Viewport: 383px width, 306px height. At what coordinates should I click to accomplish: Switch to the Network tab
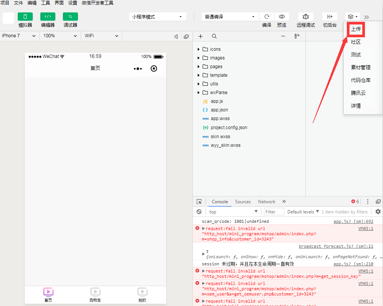[267, 202]
